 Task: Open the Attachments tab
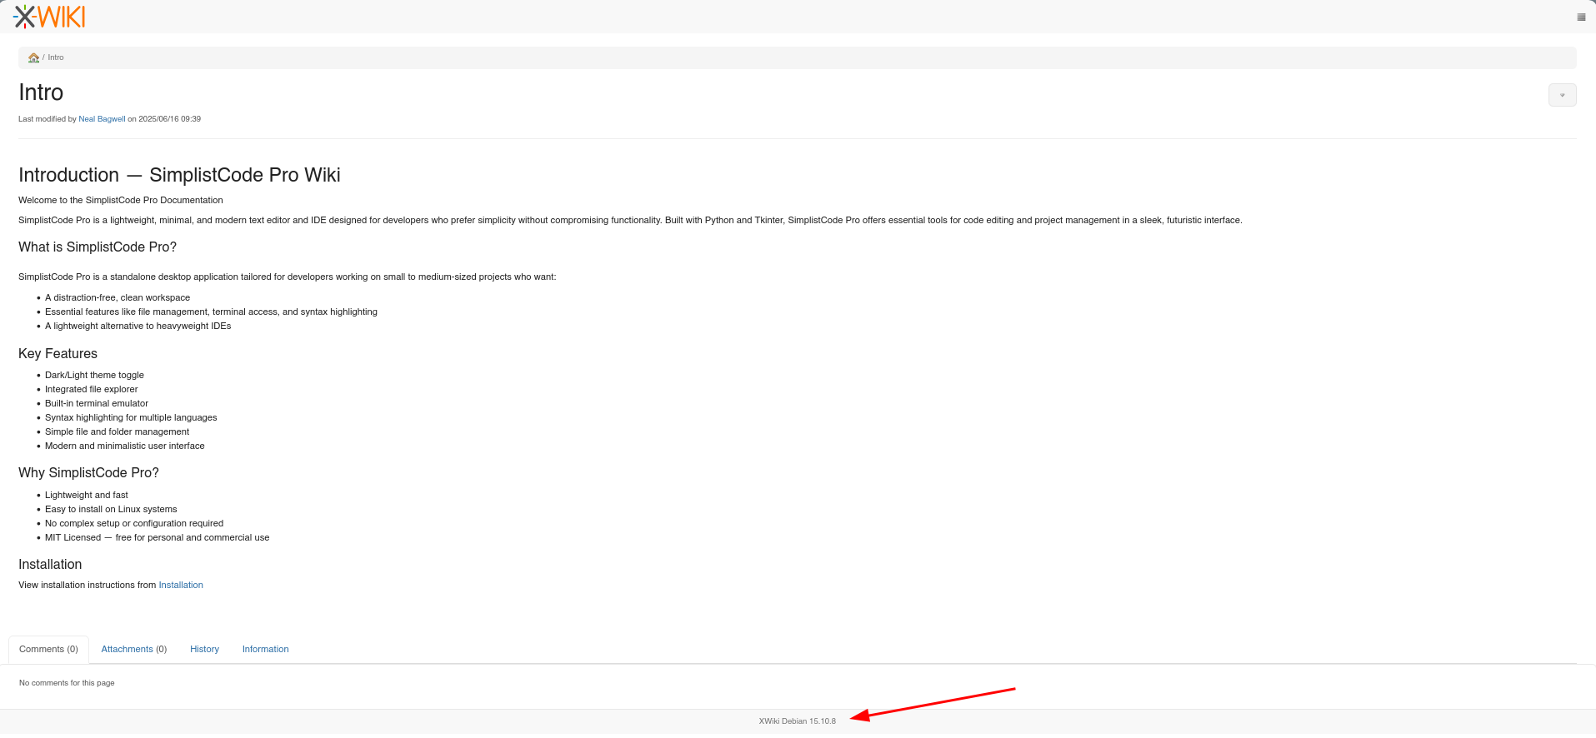[x=133, y=649]
